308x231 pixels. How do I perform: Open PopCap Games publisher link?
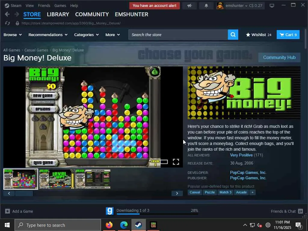[248, 178]
